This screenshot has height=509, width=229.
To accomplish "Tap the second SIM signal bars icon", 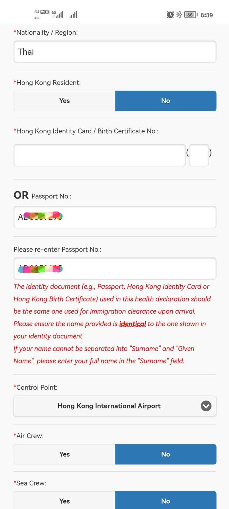I will click(x=73, y=15).
